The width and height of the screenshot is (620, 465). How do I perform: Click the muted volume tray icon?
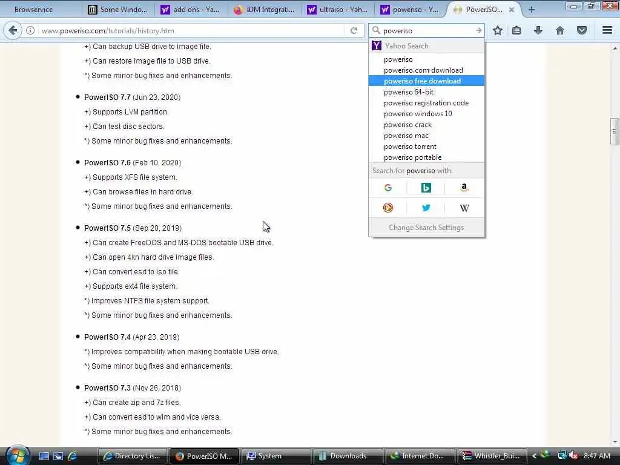pos(574,455)
